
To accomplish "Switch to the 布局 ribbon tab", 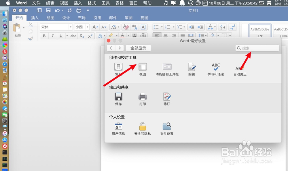I will pyautogui.click(x=82, y=18).
